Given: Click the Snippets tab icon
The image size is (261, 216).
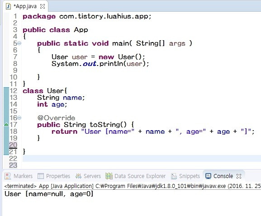Looking at the screenshot, I should point(174,176).
